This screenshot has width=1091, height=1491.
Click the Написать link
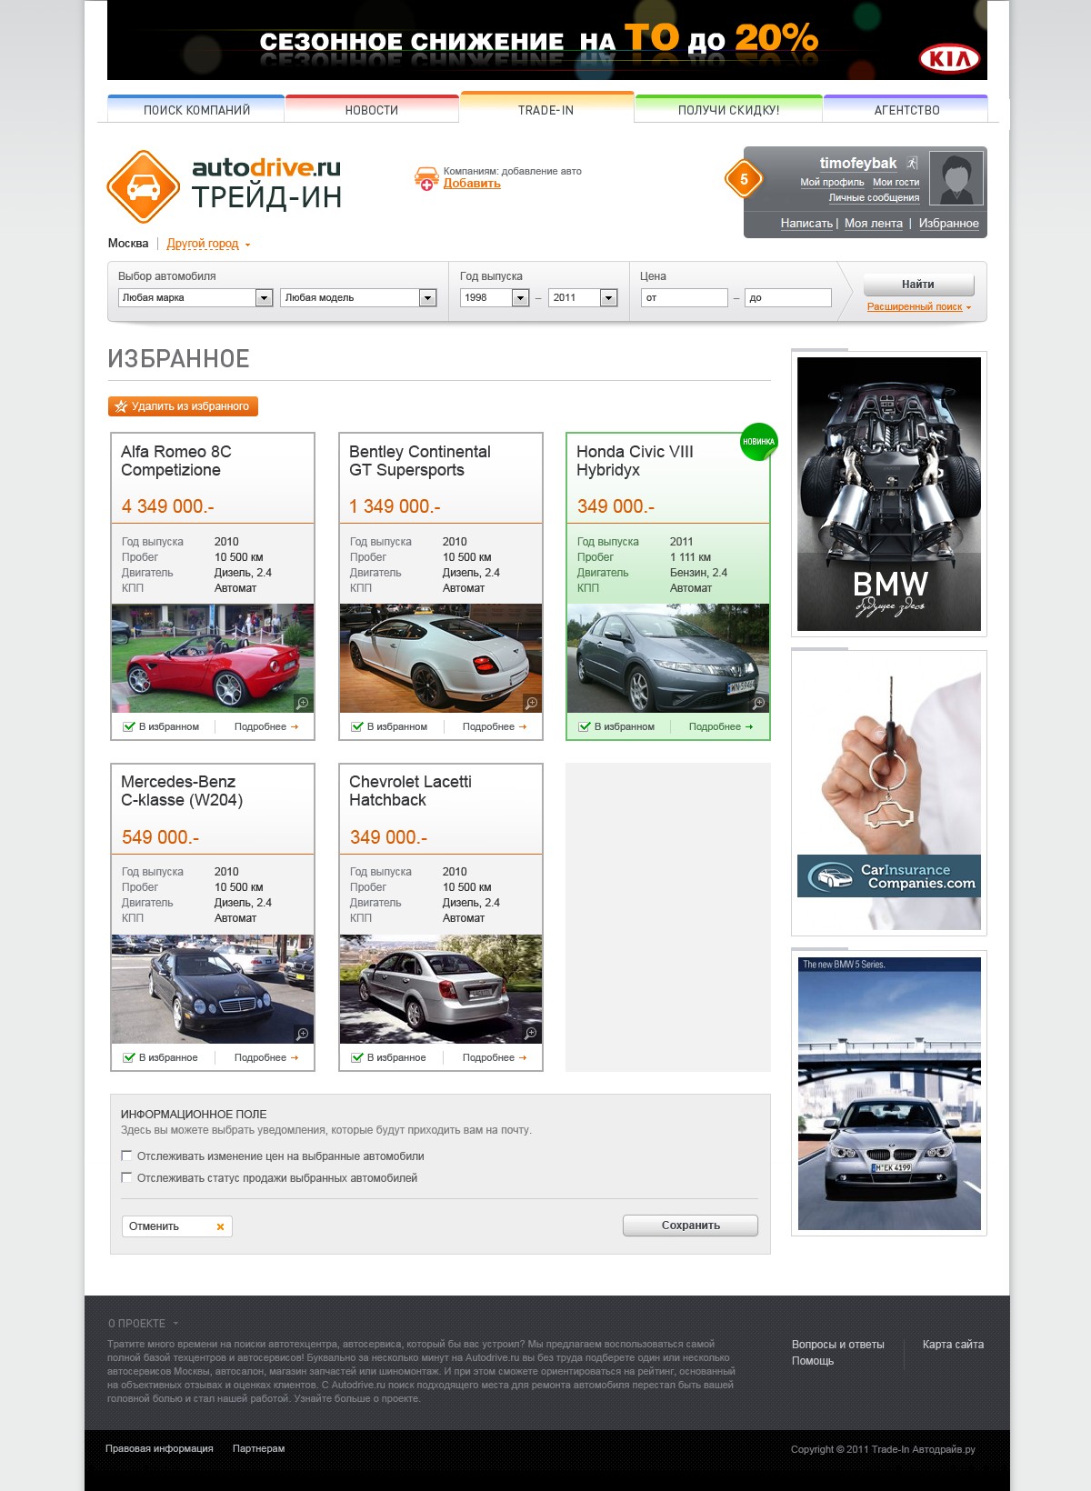[x=806, y=223]
